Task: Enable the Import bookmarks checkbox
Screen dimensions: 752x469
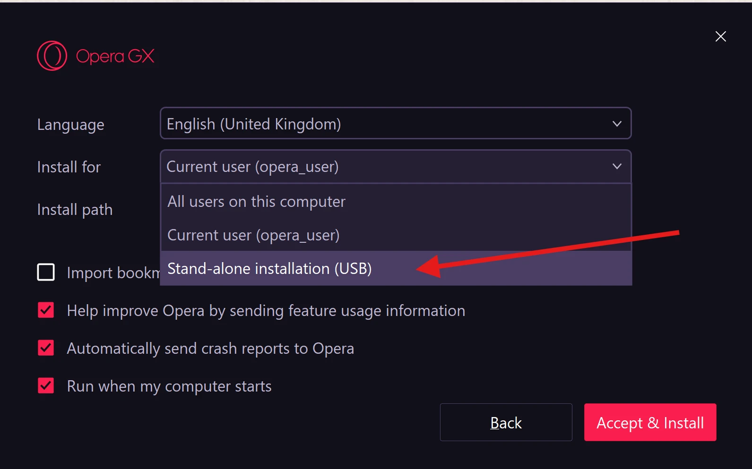Action: [46, 273]
